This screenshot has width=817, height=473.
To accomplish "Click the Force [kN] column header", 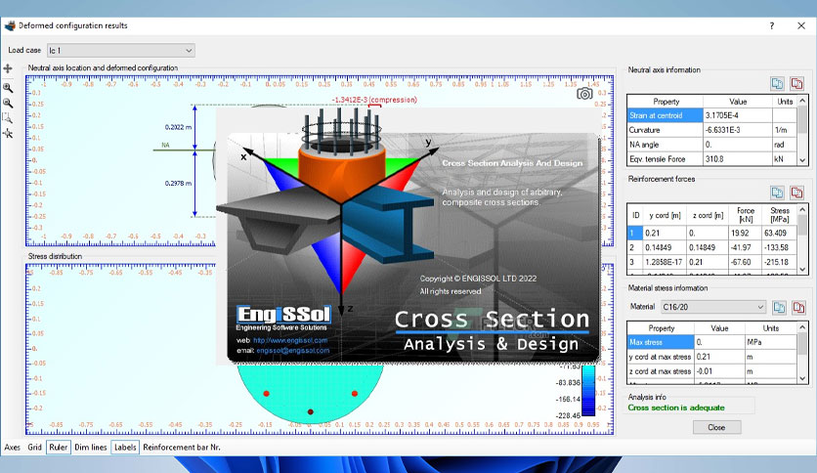I will tap(746, 215).
